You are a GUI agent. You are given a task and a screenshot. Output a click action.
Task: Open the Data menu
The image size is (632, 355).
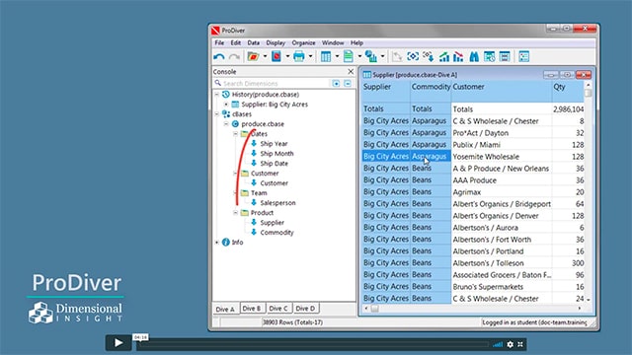(253, 42)
